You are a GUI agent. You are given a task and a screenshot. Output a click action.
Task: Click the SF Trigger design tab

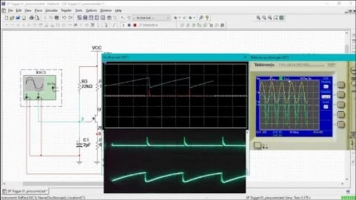25,191
